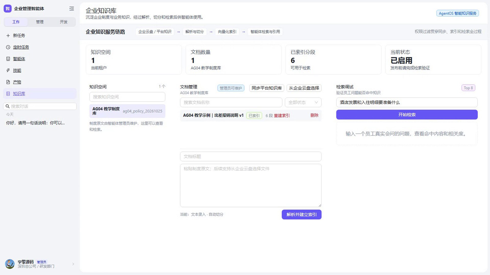Click the 解析与切分 step chip
The image size is (490, 275).
click(194, 32)
